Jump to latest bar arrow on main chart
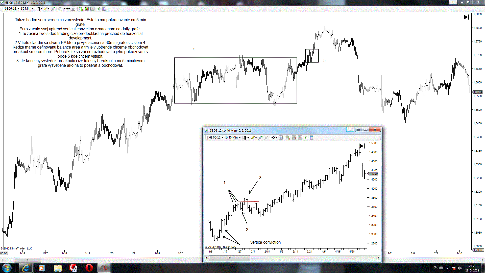 466,17
